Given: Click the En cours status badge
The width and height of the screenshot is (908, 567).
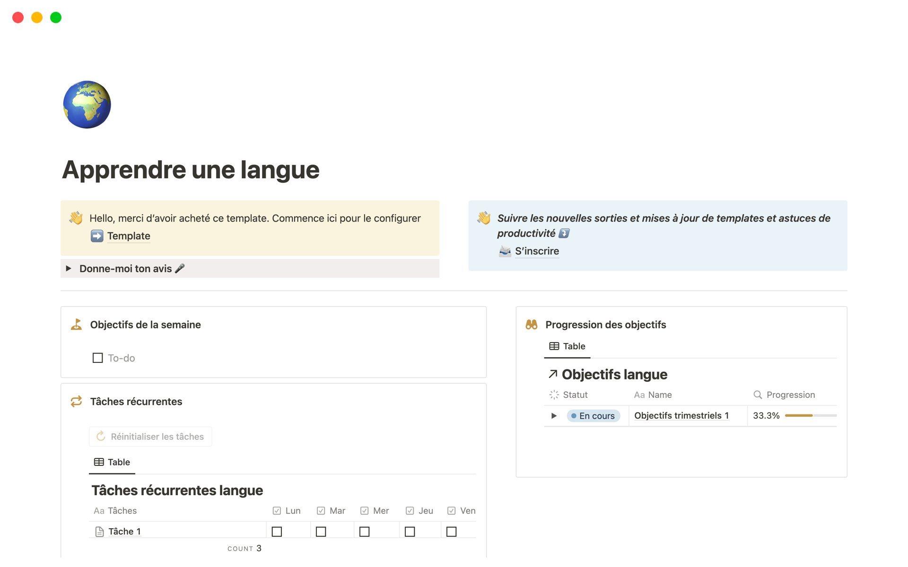Looking at the screenshot, I should point(592,415).
